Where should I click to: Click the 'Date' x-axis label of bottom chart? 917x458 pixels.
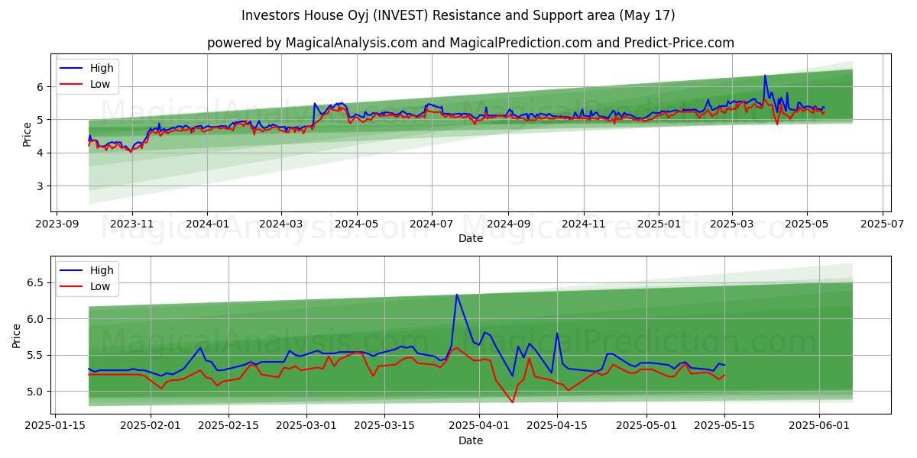[471, 440]
